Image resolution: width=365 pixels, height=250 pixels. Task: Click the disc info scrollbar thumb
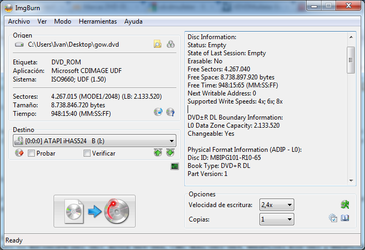coord(351,60)
